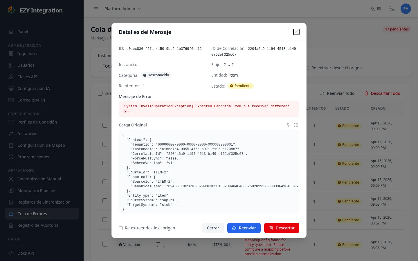Click the ITEM-001 cell in table
Screen dimensions: 418x261
coord(222,245)
